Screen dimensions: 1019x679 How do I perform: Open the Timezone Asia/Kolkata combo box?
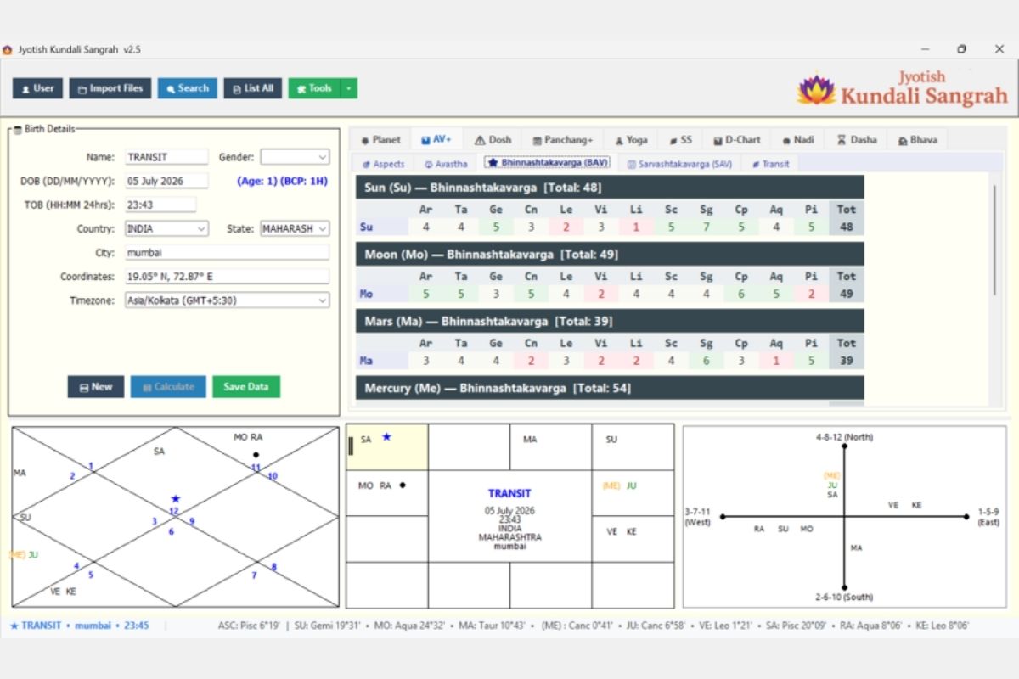pos(227,300)
